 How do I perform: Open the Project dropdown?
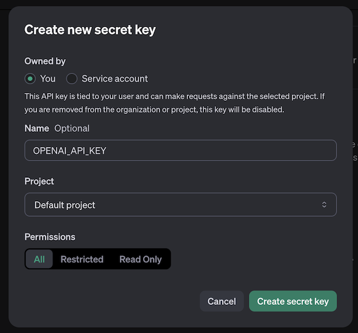(x=180, y=205)
